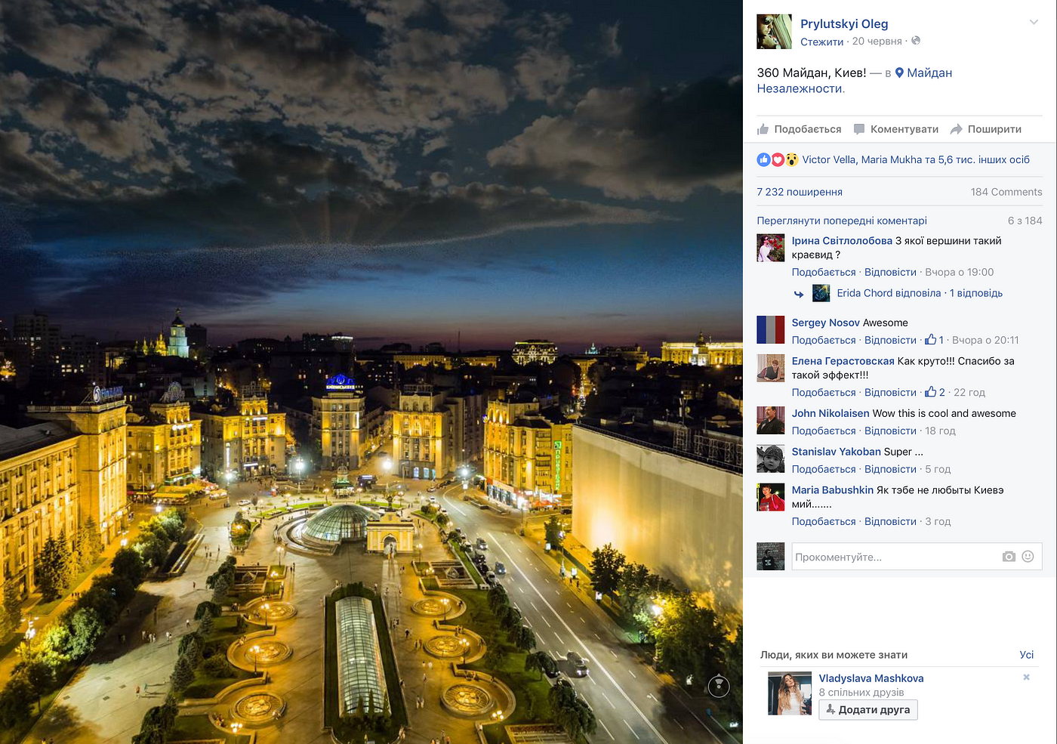
Task: Click Подобається under Stanislav Yakoban comment
Action: pos(824,469)
